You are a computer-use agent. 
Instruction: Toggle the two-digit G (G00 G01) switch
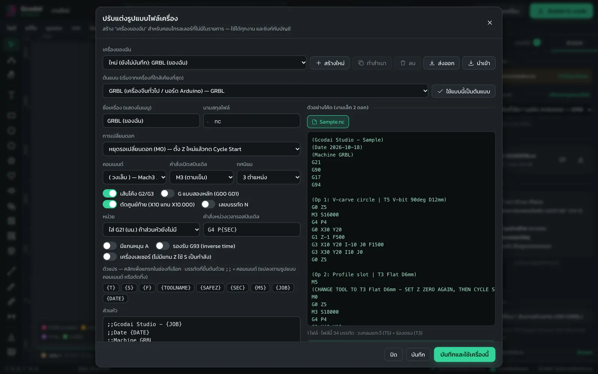pos(167,193)
